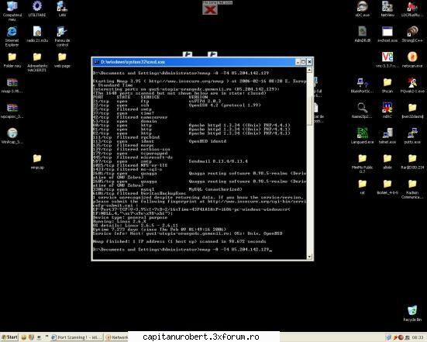
Task: Select the wpcapsrc archive icon
Action: (12, 111)
